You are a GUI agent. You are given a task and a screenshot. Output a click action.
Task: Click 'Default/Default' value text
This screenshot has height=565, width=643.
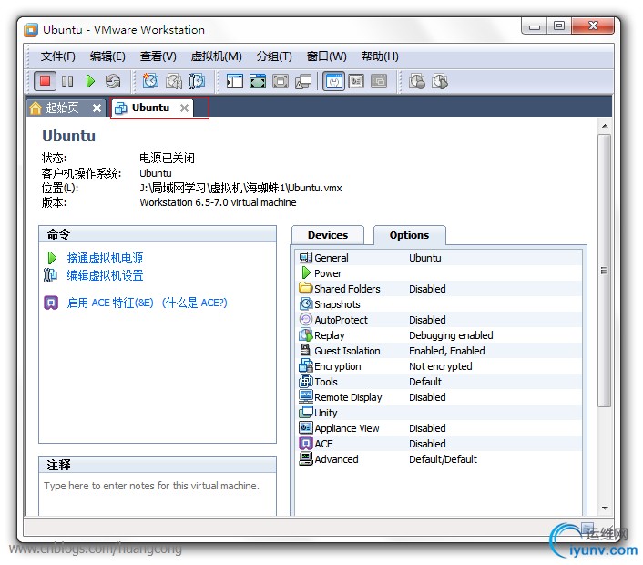click(x=443, y=459)
